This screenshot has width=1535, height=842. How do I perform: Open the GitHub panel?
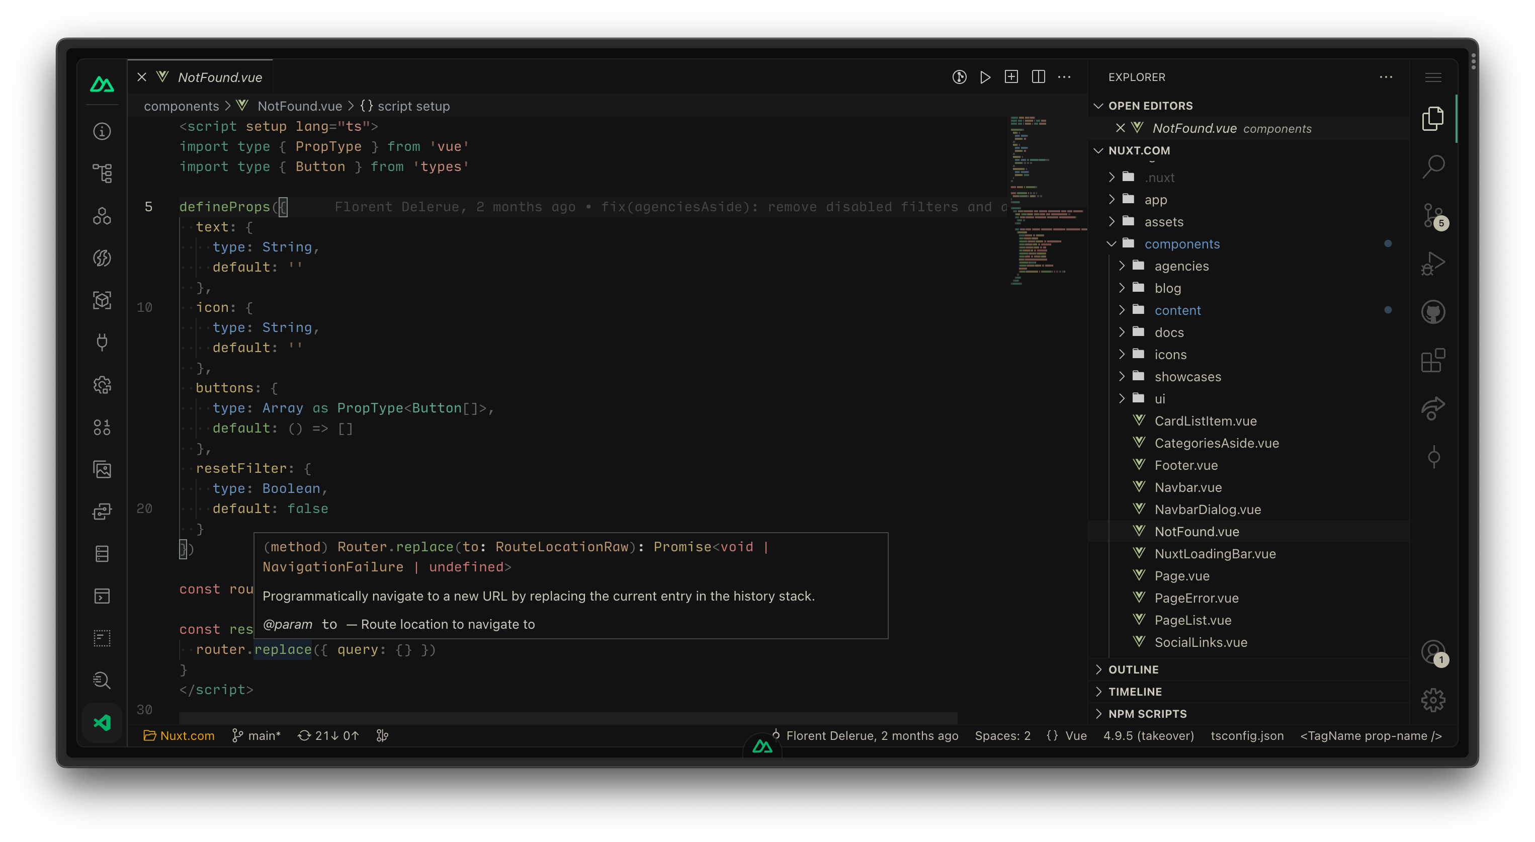[1432, 312]
